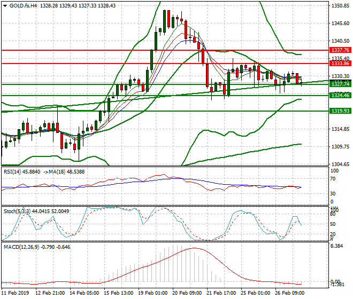Click the 11 Feb 2019 time axis label
The height and width of the screenshot is (299, 353).
(16, 293)
